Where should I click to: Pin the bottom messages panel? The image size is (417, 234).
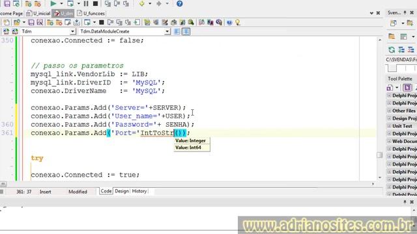point(405,202)
